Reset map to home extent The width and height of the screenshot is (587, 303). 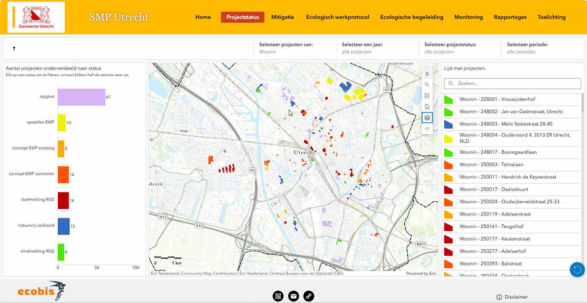pyautogui.click(x=427, y=107)
